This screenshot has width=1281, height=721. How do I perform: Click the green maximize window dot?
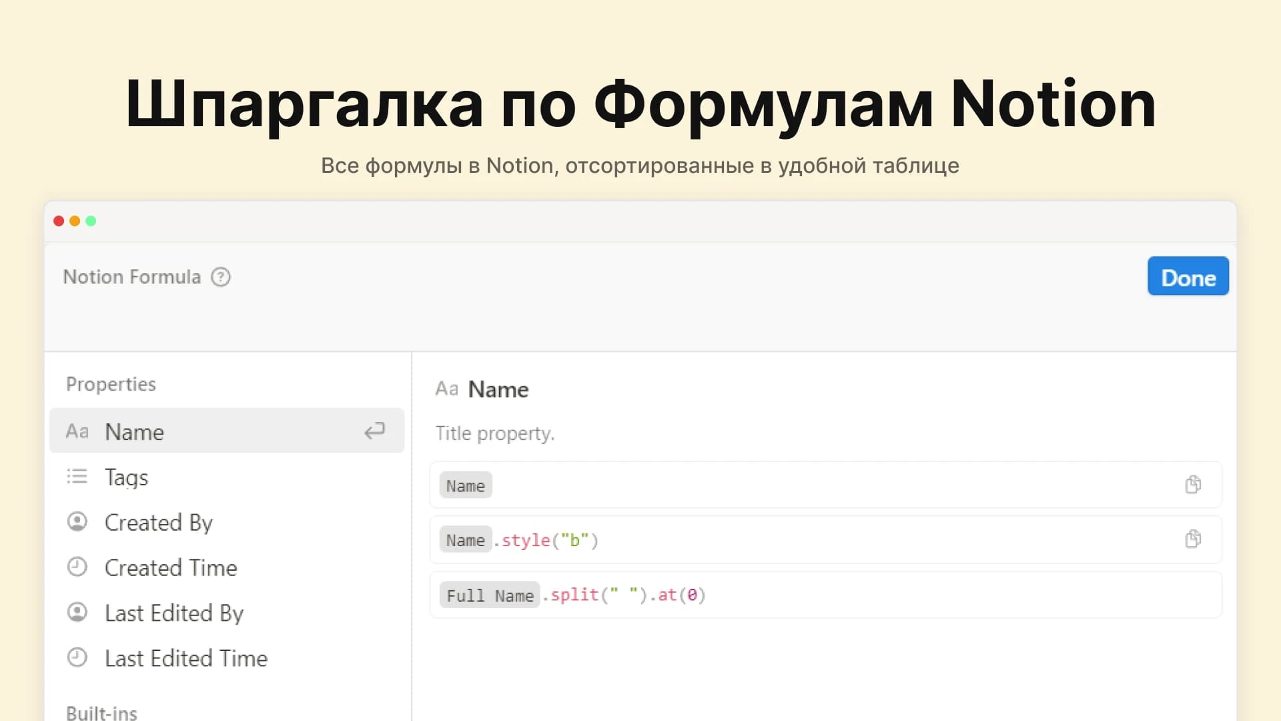(91, 221)
